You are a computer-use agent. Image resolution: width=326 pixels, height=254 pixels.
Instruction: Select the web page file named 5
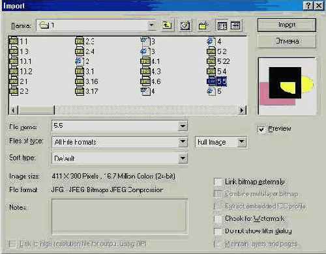214,91
